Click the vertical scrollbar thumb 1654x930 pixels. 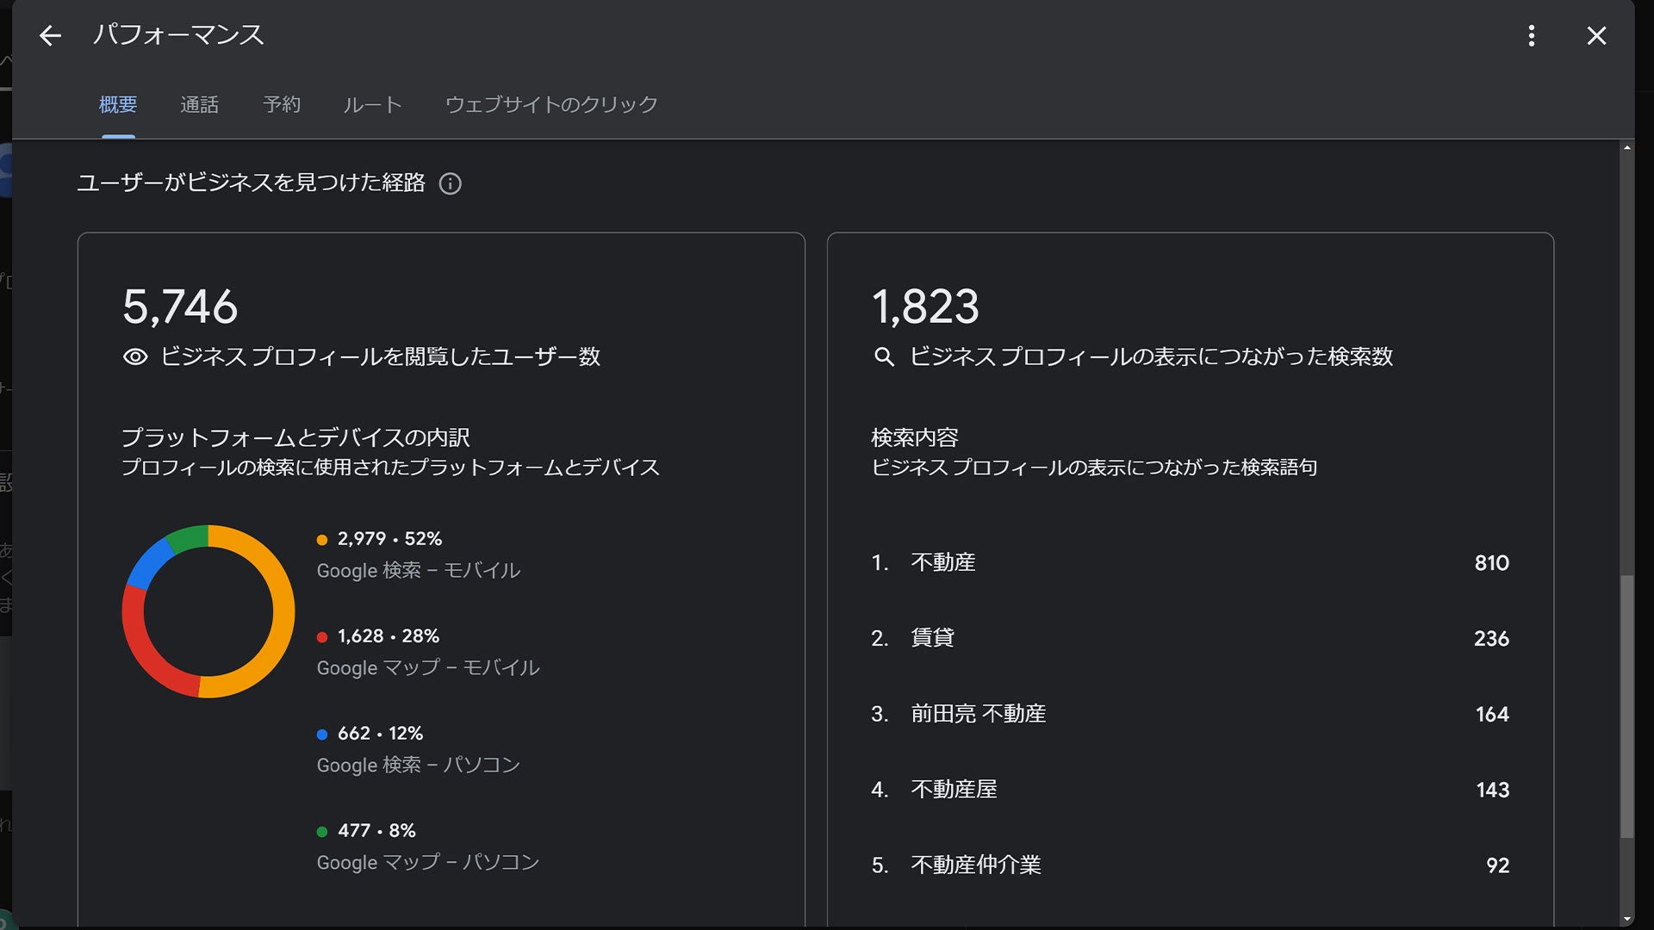1626,706
